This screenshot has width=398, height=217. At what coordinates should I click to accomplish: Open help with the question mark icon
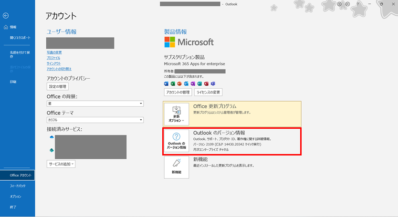click(357, 4)
